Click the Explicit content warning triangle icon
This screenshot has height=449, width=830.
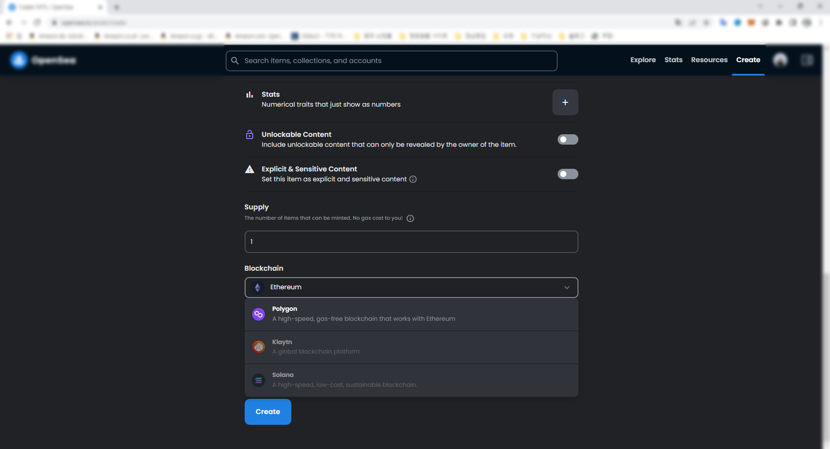pyautogui.click(x=249, y=169)
